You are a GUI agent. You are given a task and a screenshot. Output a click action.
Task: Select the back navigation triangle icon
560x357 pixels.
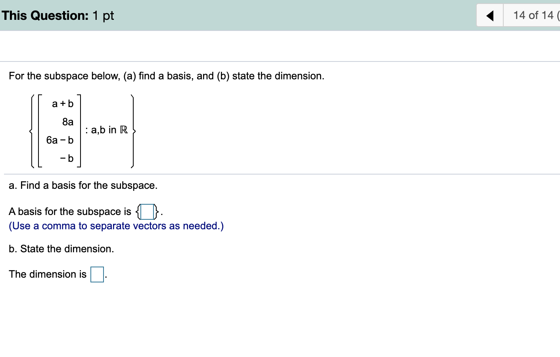(x=490, y=15)
